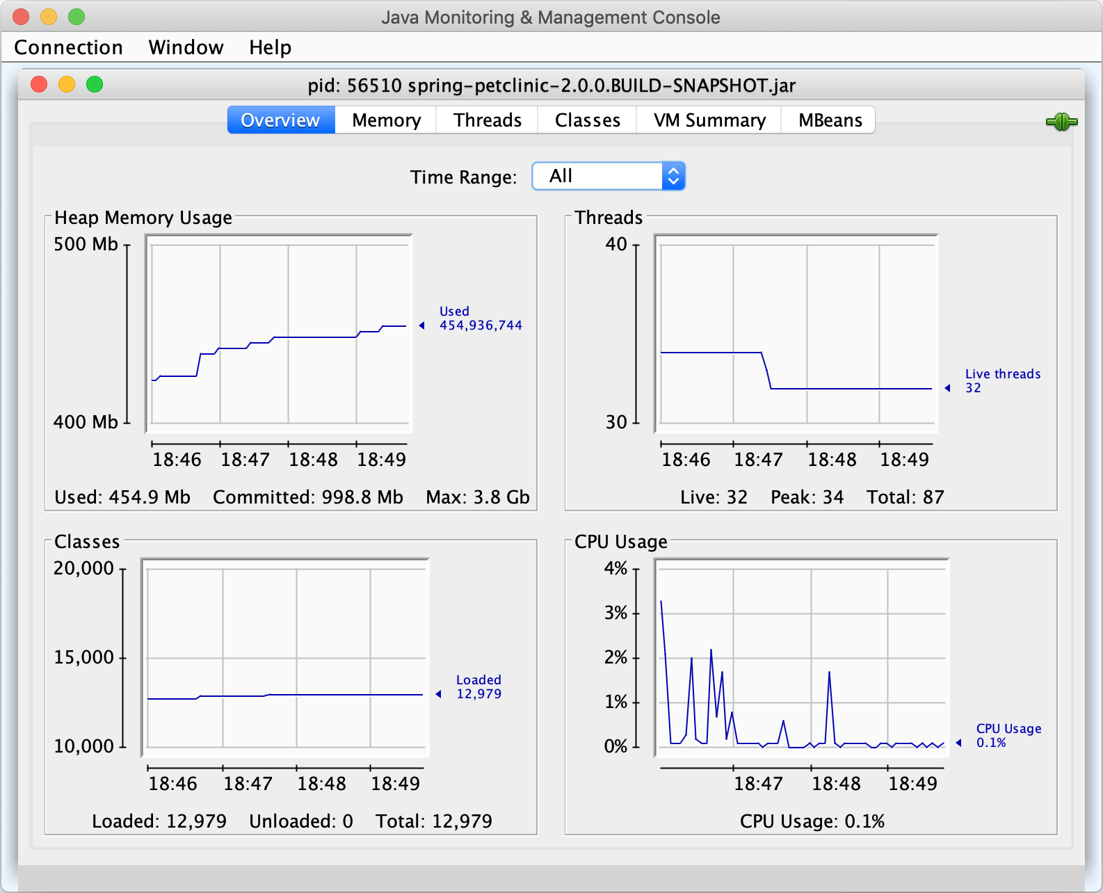The image size is (1103, 893).
Task: Open the Connection menu
Action: (68, 47)
